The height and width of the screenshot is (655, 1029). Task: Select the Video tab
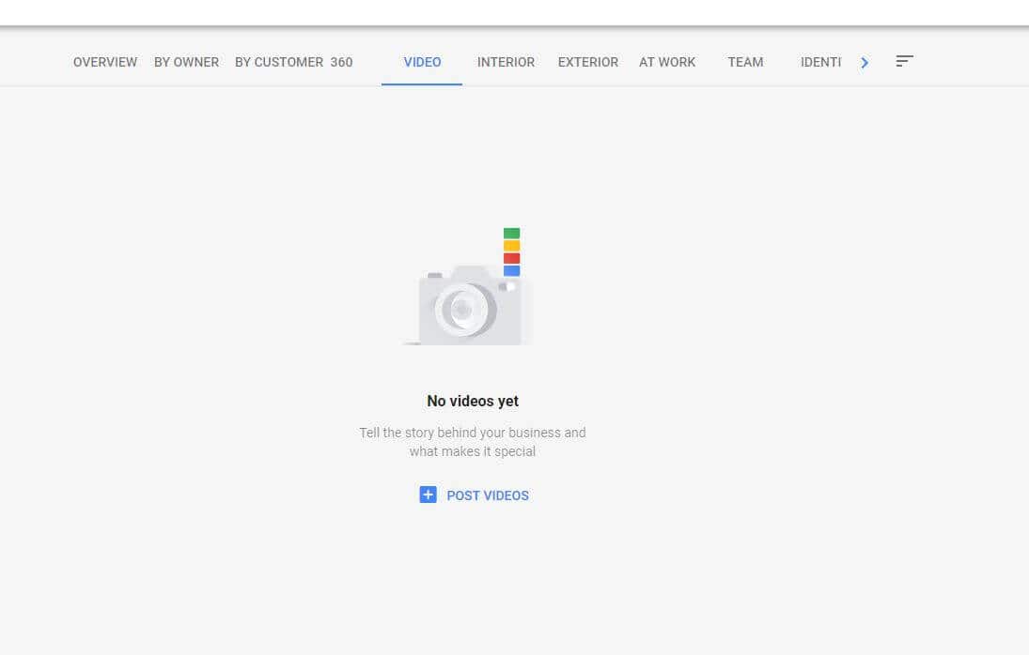click(422, 62)
